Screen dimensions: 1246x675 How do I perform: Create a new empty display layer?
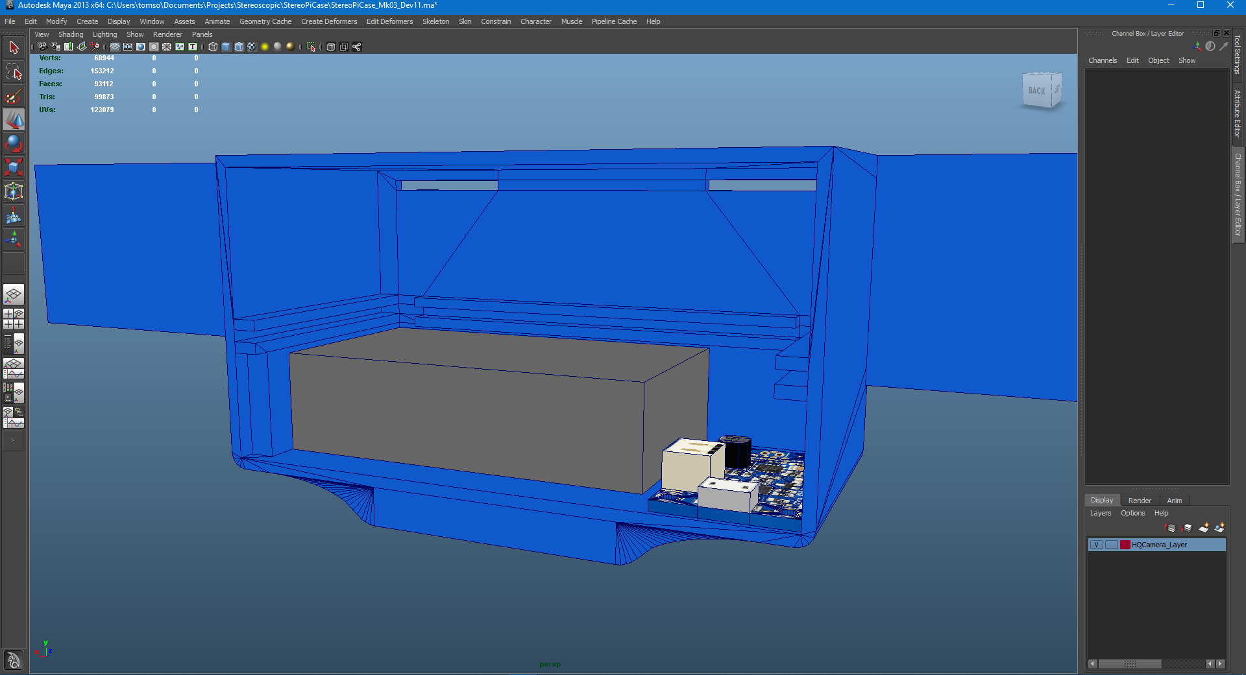click(1204, 528)
